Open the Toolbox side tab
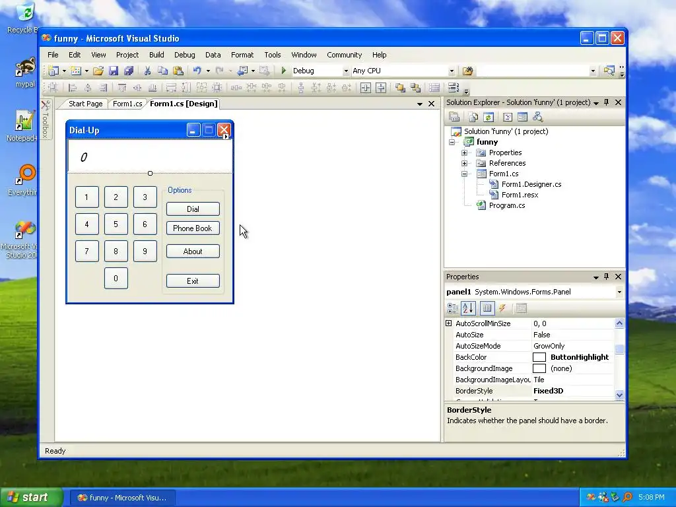This screenshot has height=507, width=676. click(46, 120)
